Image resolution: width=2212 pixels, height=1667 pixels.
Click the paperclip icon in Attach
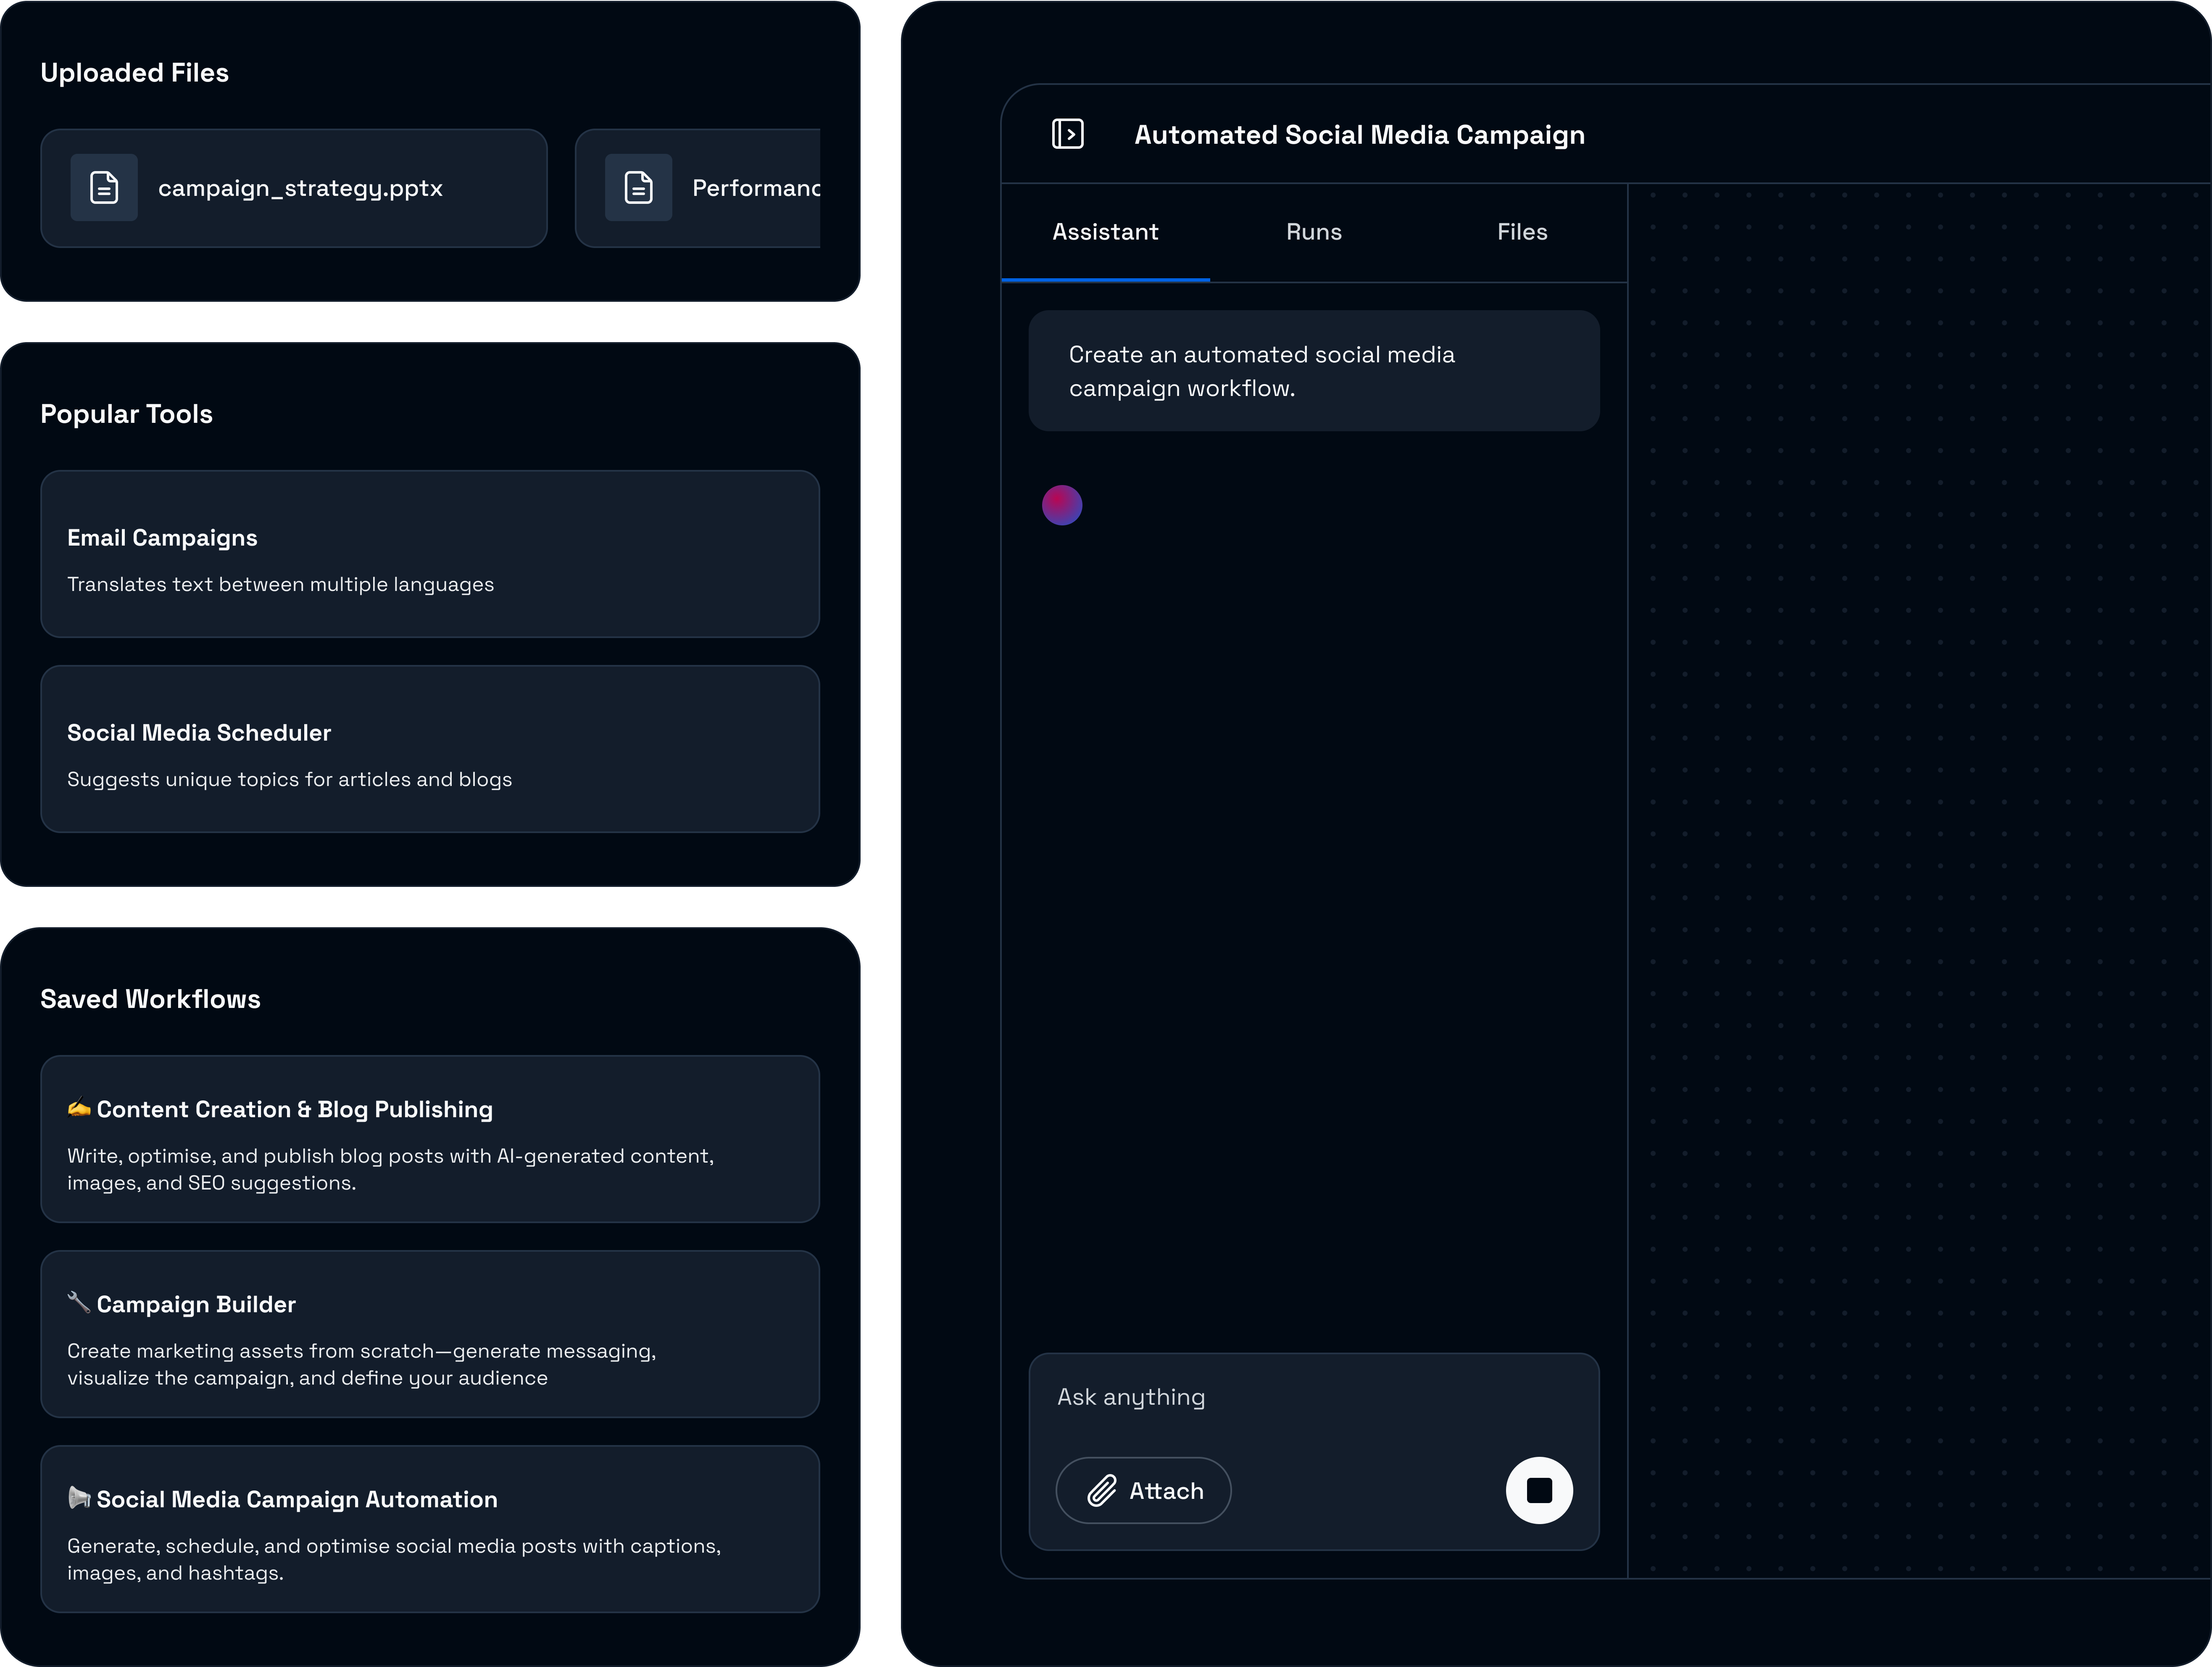click(x=1101, y=1490)
